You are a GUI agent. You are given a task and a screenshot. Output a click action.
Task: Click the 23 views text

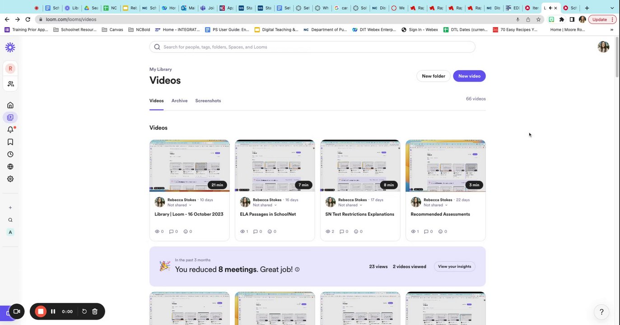point(378,267)
